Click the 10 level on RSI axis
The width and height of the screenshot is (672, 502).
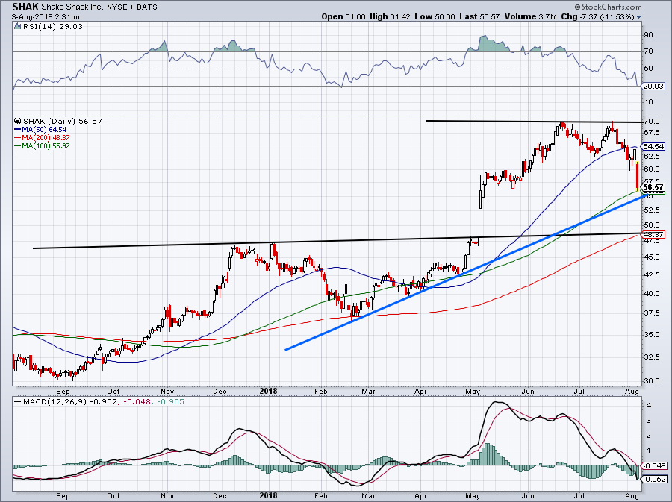648,102
